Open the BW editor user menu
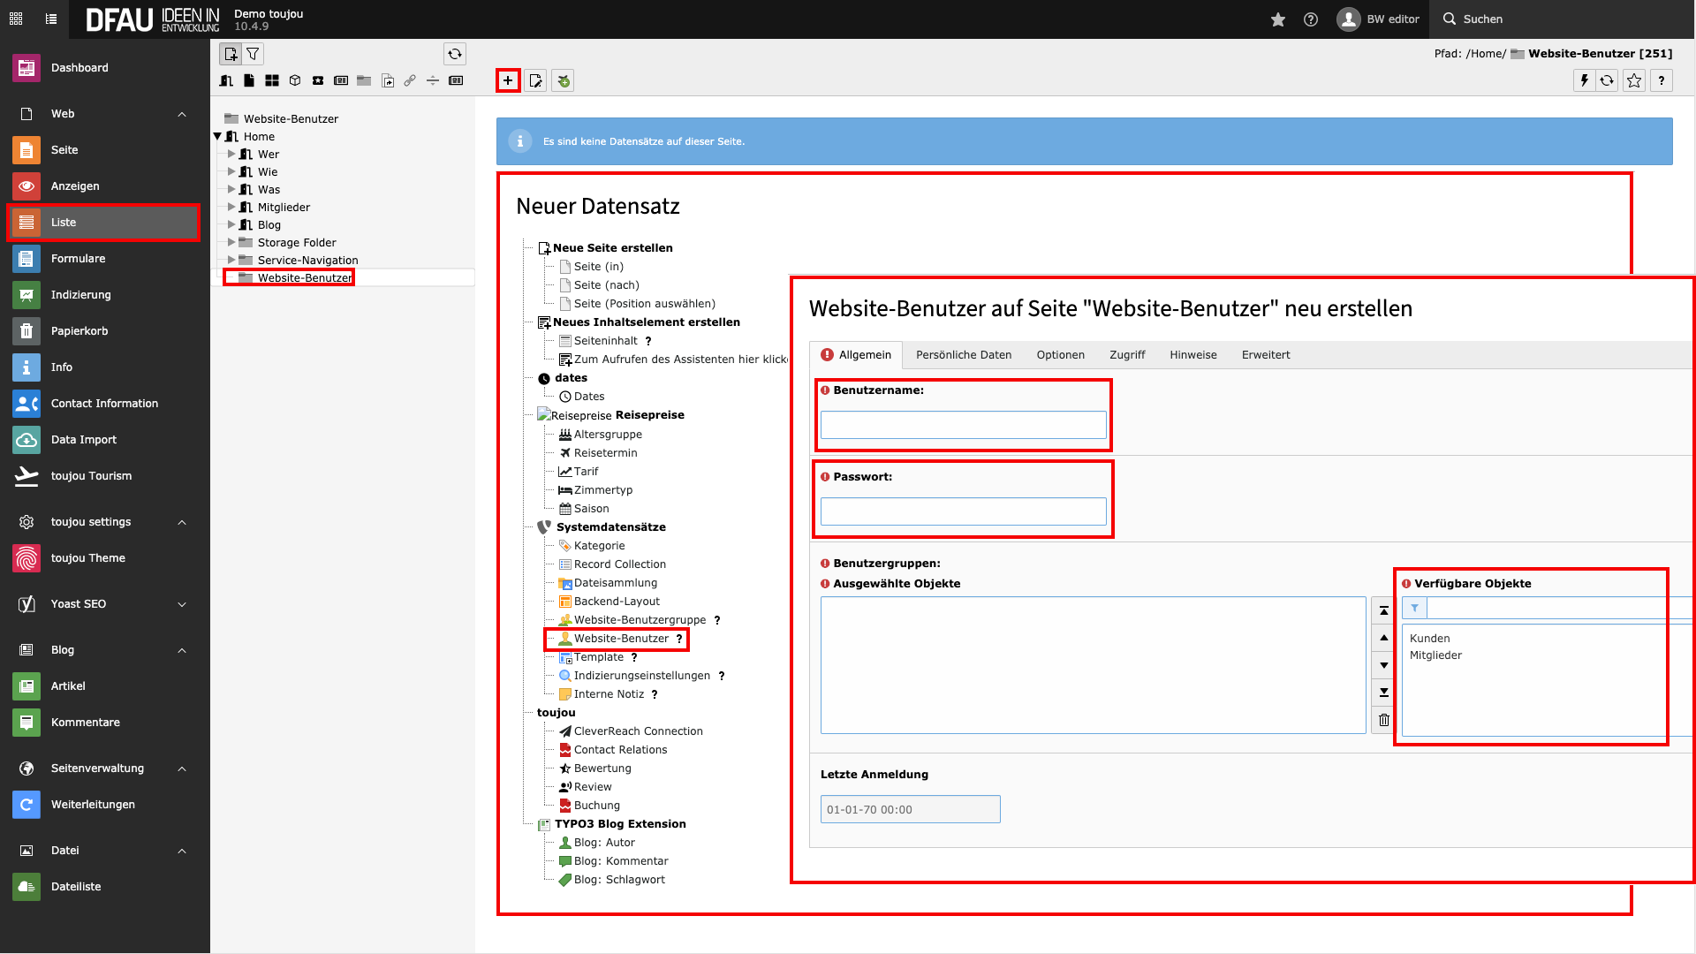This screenshot has width=1696, height=954. tap(1379, 19)
